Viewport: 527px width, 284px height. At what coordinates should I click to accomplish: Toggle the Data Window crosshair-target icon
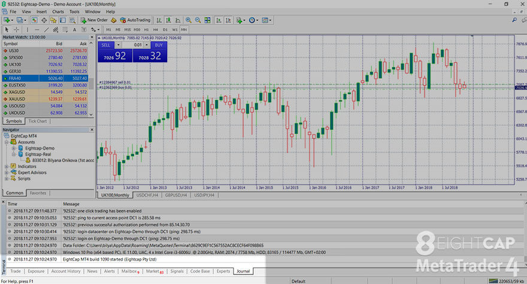tap(44, 20)
